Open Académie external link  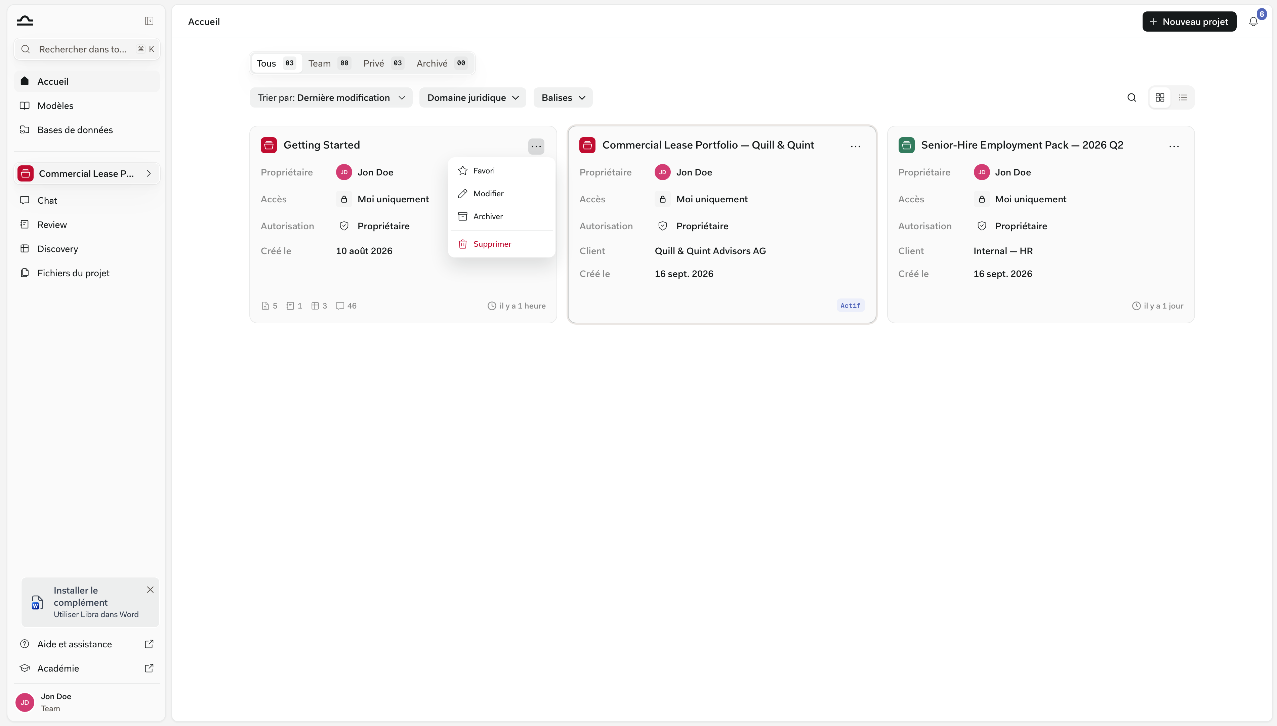87,668
